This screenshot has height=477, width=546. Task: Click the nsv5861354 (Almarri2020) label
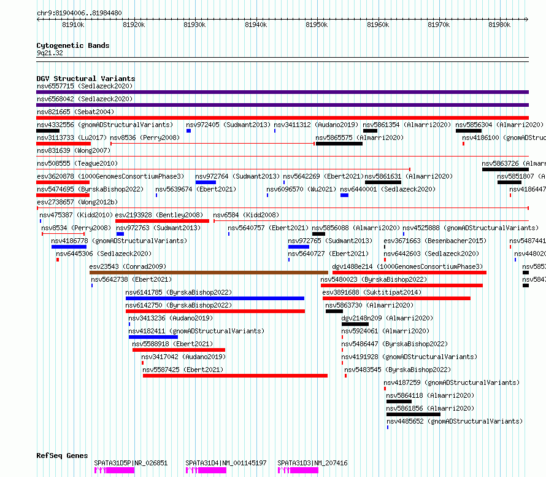click(407, 125)
